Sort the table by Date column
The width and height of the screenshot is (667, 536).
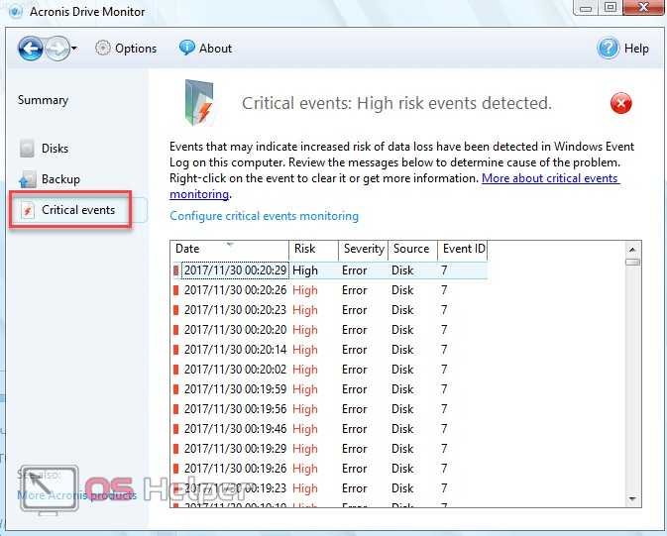tap(230, 250)
